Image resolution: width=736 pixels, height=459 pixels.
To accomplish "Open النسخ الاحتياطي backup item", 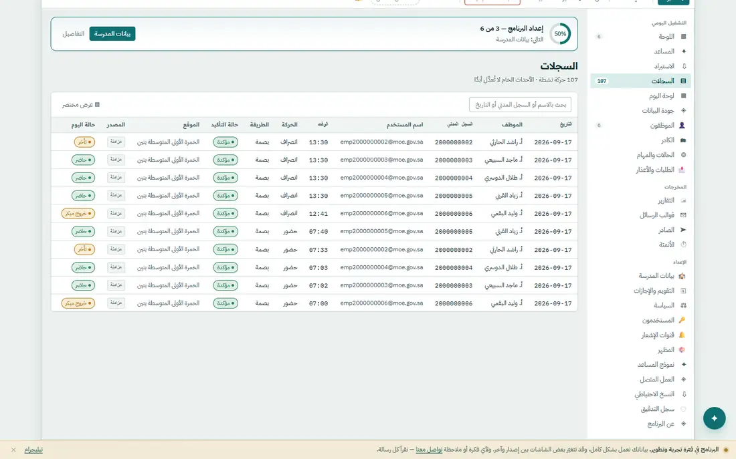I will [640, 394].
